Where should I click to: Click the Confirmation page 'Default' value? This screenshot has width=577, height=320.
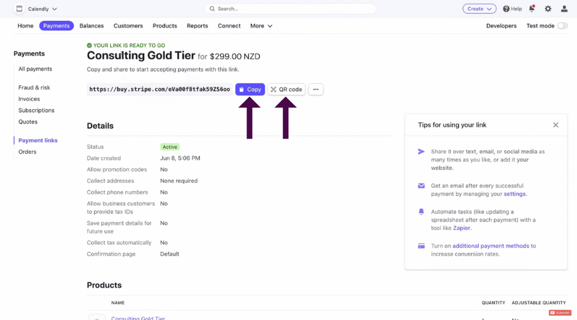[x=170, y=254]
